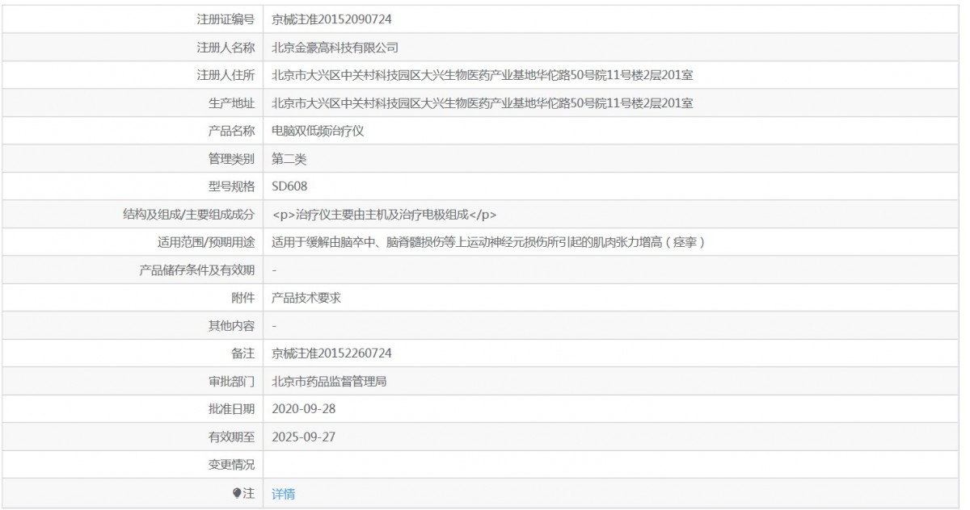Select remark value 京械注准20152260724
This screenshot has width=970, height=510.
[x=332, y=353]
